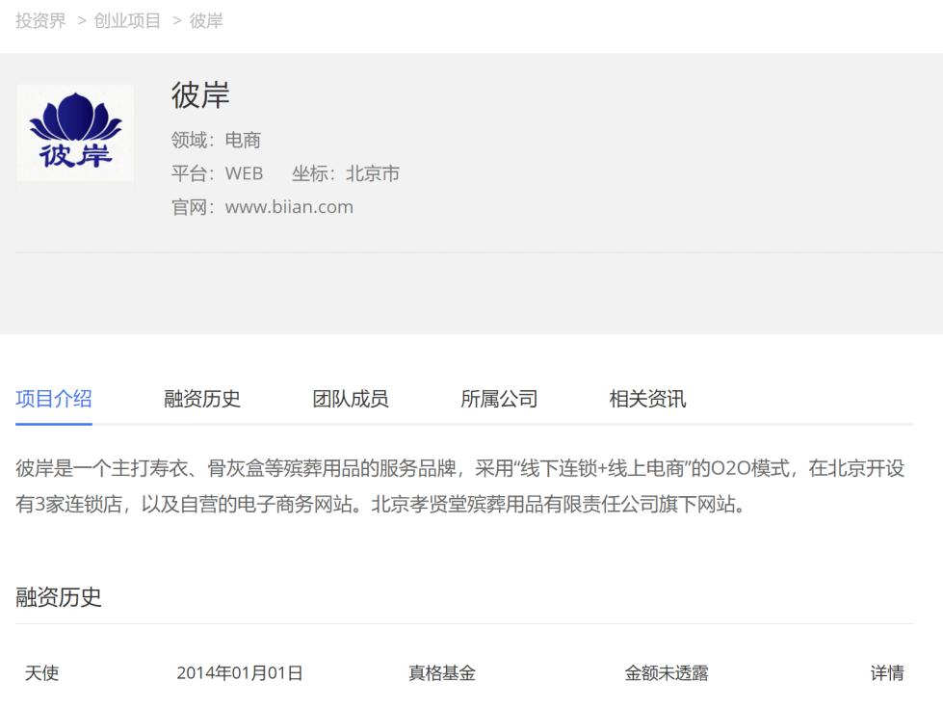The height and width of the screenshot is (708, 943).
Task: Select the 所属公司 tab
Action: tap(499, 399)
